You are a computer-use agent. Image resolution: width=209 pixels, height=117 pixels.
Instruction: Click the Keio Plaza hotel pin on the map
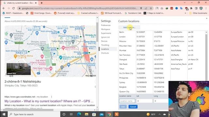63,48
